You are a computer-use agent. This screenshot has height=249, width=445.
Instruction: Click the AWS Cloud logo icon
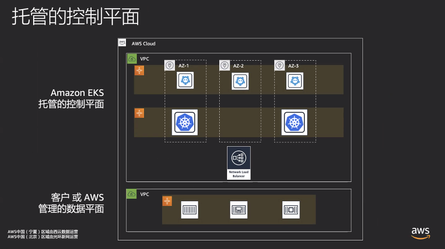click(122, 43)
